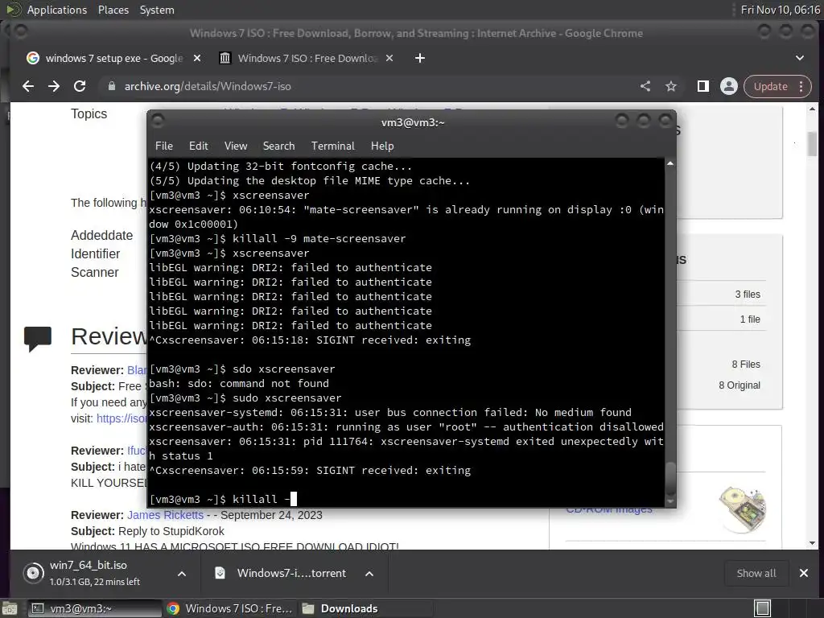Click '1 file' download option entry
Screen dimensions: 824x618
(x=750, y=319)
